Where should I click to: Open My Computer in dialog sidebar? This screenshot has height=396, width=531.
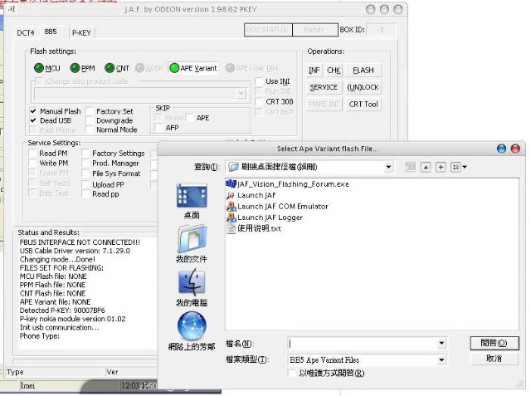(192, 288)
